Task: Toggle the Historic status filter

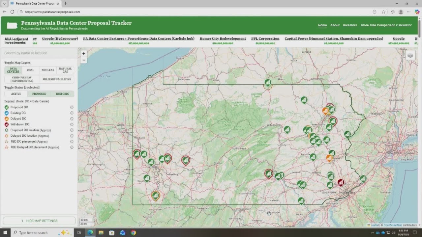Action: click(62, 94)
